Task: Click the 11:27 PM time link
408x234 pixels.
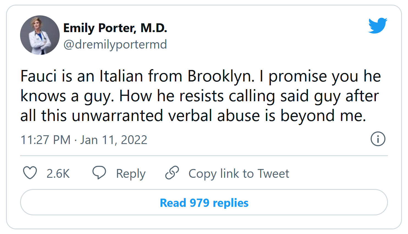Action: click(46, 140)
